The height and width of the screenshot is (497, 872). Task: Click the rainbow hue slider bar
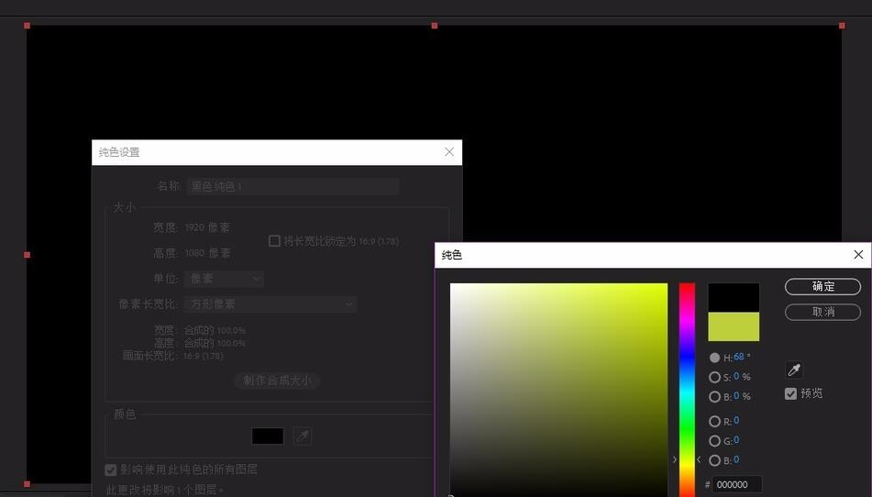point(687,389)
